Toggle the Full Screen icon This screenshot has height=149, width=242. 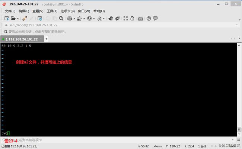[x=125, y=19]
